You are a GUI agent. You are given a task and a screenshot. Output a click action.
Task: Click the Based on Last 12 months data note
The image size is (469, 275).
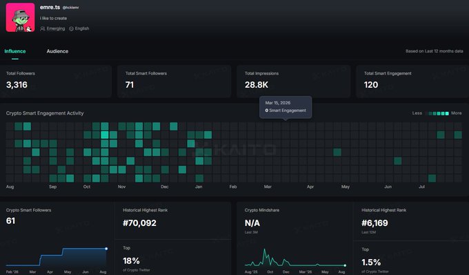[x=435, y=51]
